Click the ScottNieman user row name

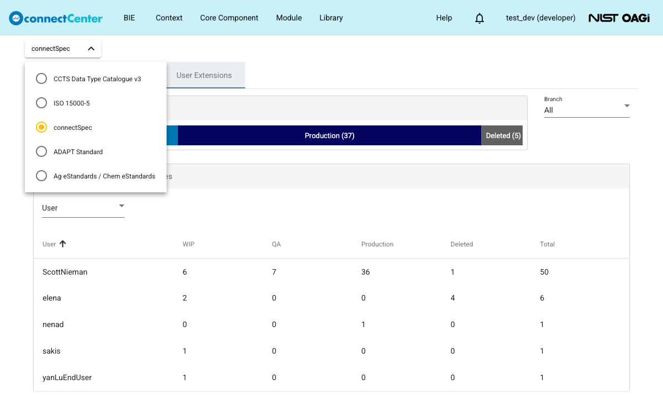(65, 272)
